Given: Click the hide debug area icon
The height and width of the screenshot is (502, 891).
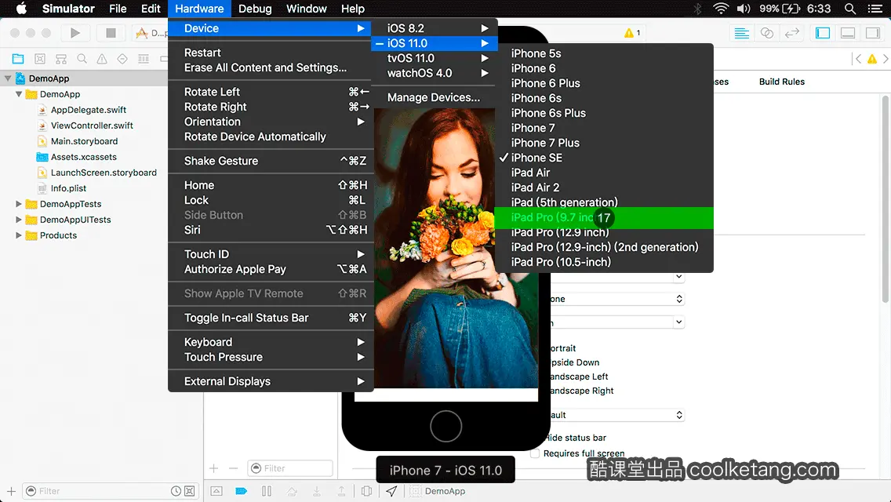Looking at the screenshot, I should (216, 491).
